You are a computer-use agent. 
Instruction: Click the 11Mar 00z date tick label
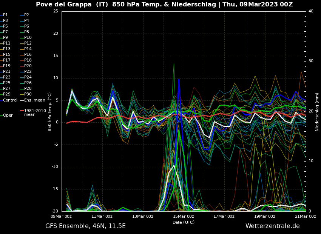[x=102, y=216]
